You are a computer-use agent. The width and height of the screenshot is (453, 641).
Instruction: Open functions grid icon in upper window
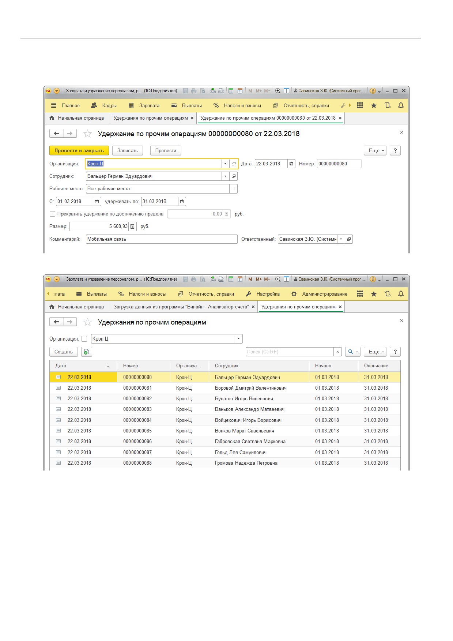[360, 105]
